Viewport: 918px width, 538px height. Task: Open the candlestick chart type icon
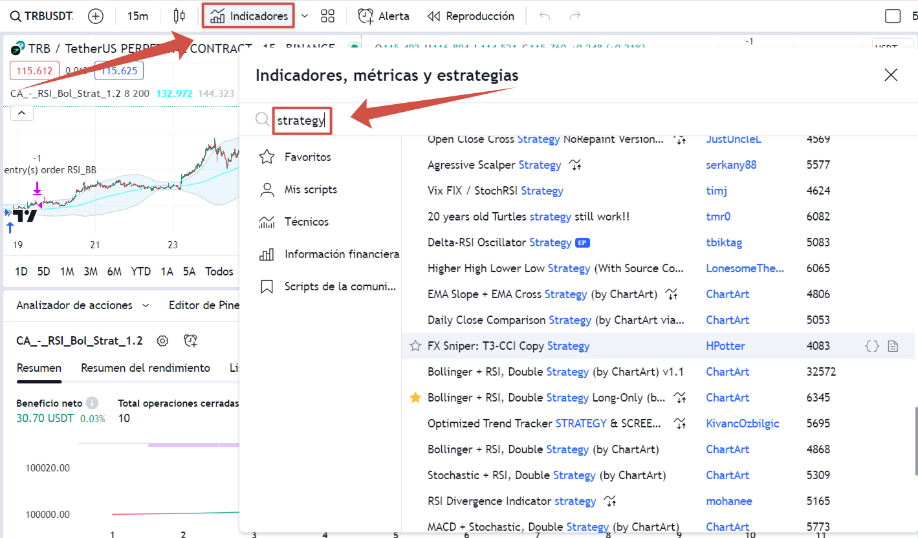pos(180,16)
